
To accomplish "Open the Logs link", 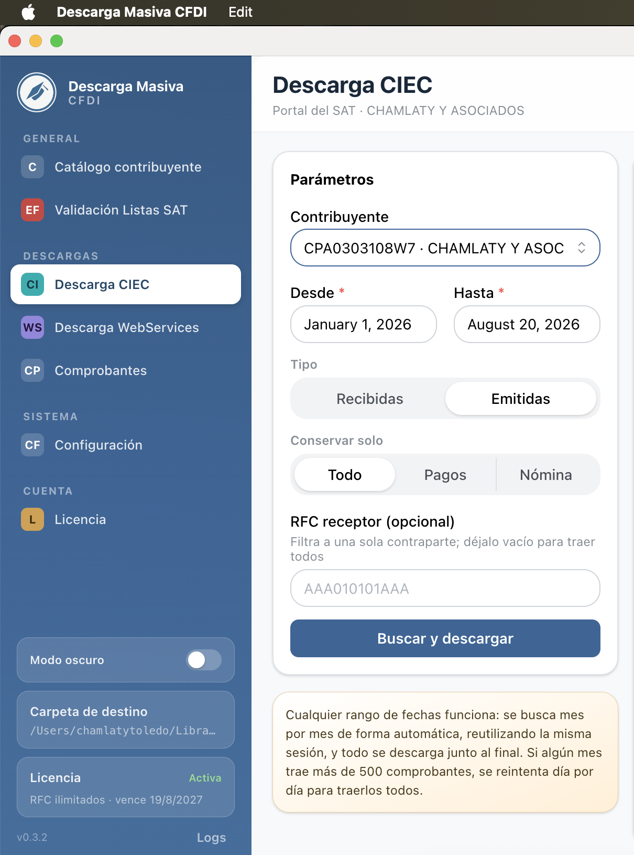I will click(x=211, y=837).
